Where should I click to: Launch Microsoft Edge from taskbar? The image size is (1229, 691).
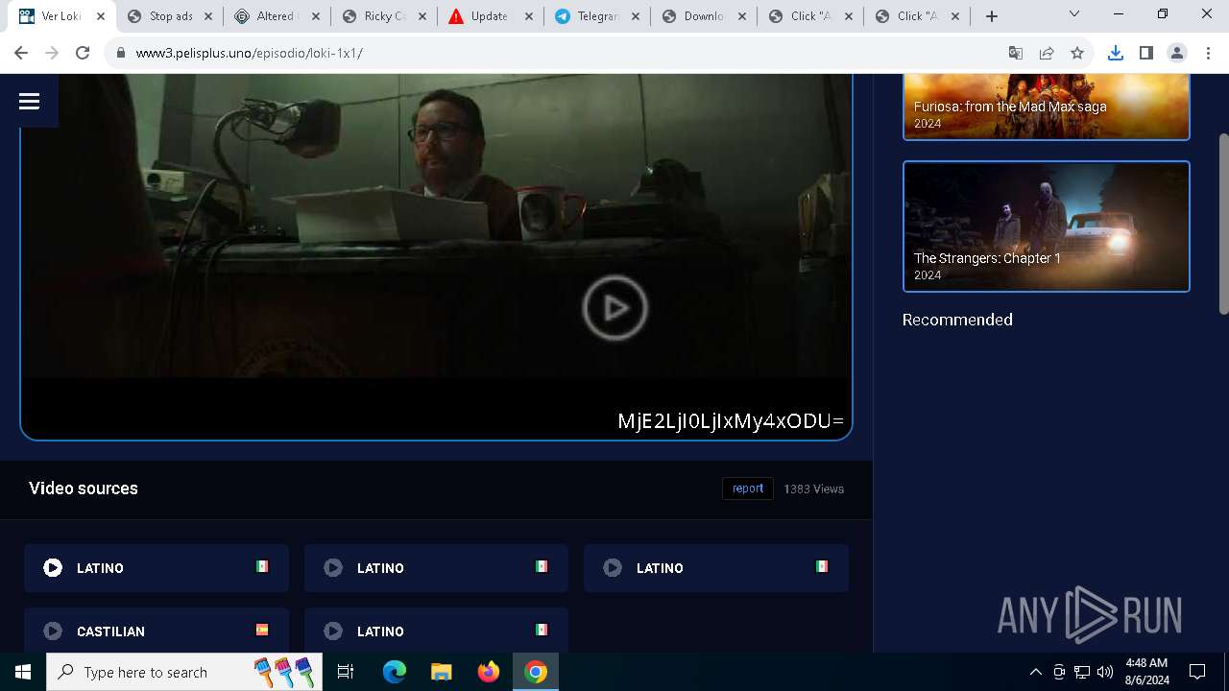coord(395,672)
